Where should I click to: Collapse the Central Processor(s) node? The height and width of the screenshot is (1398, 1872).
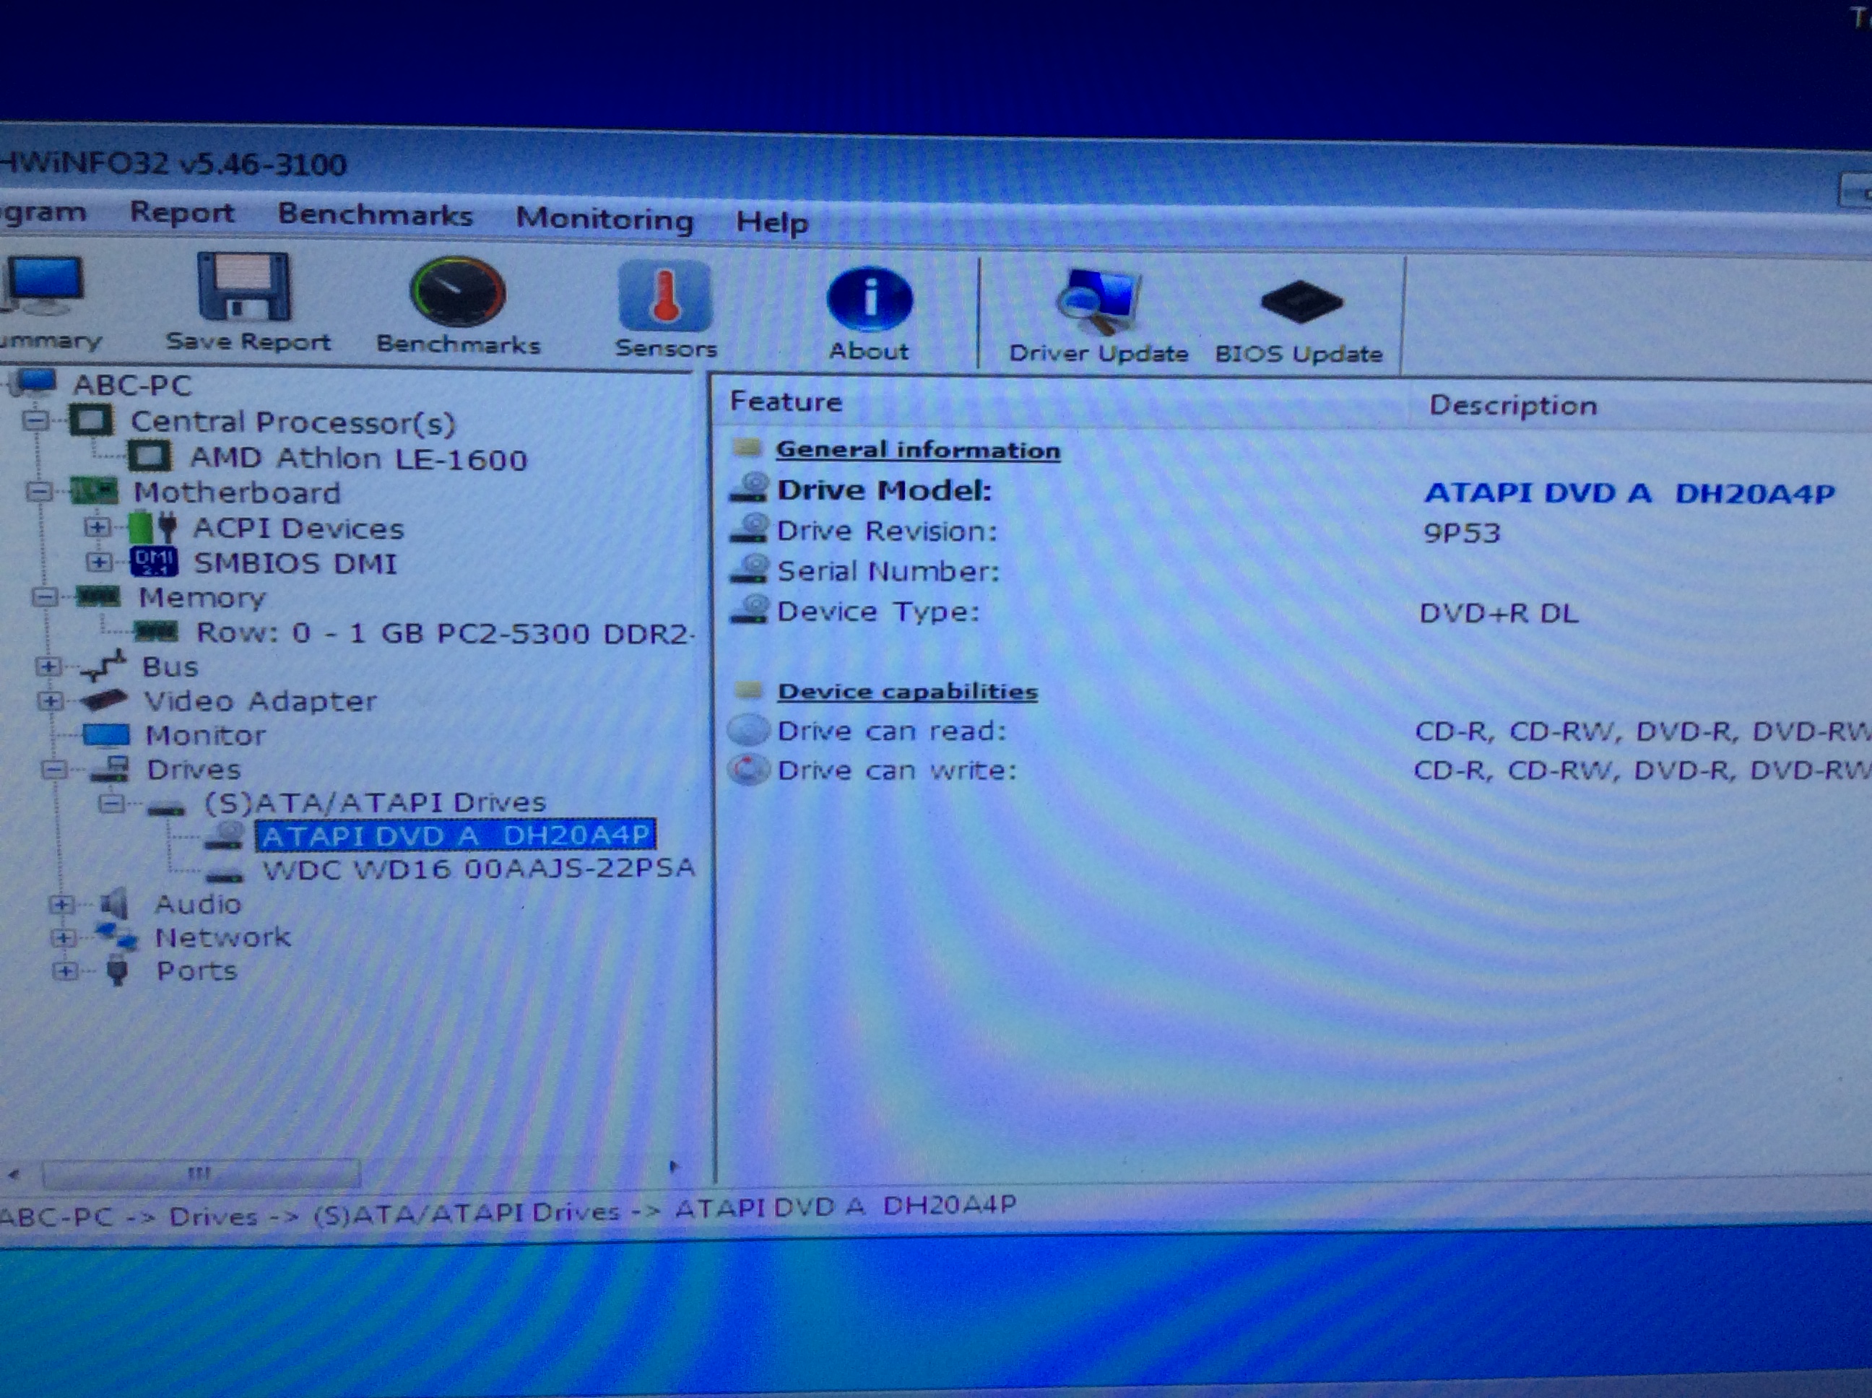[x=36, y=420]
